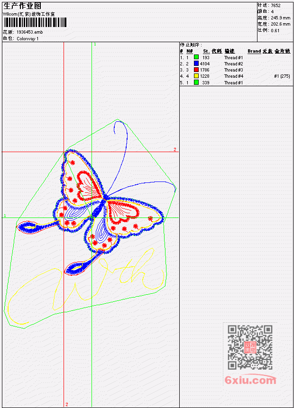Click the St. column header
294x408 pixels.
point(206,51)
